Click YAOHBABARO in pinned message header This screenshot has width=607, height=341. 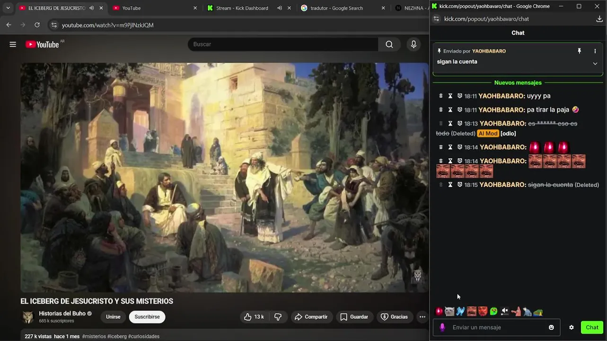[489, 51]
